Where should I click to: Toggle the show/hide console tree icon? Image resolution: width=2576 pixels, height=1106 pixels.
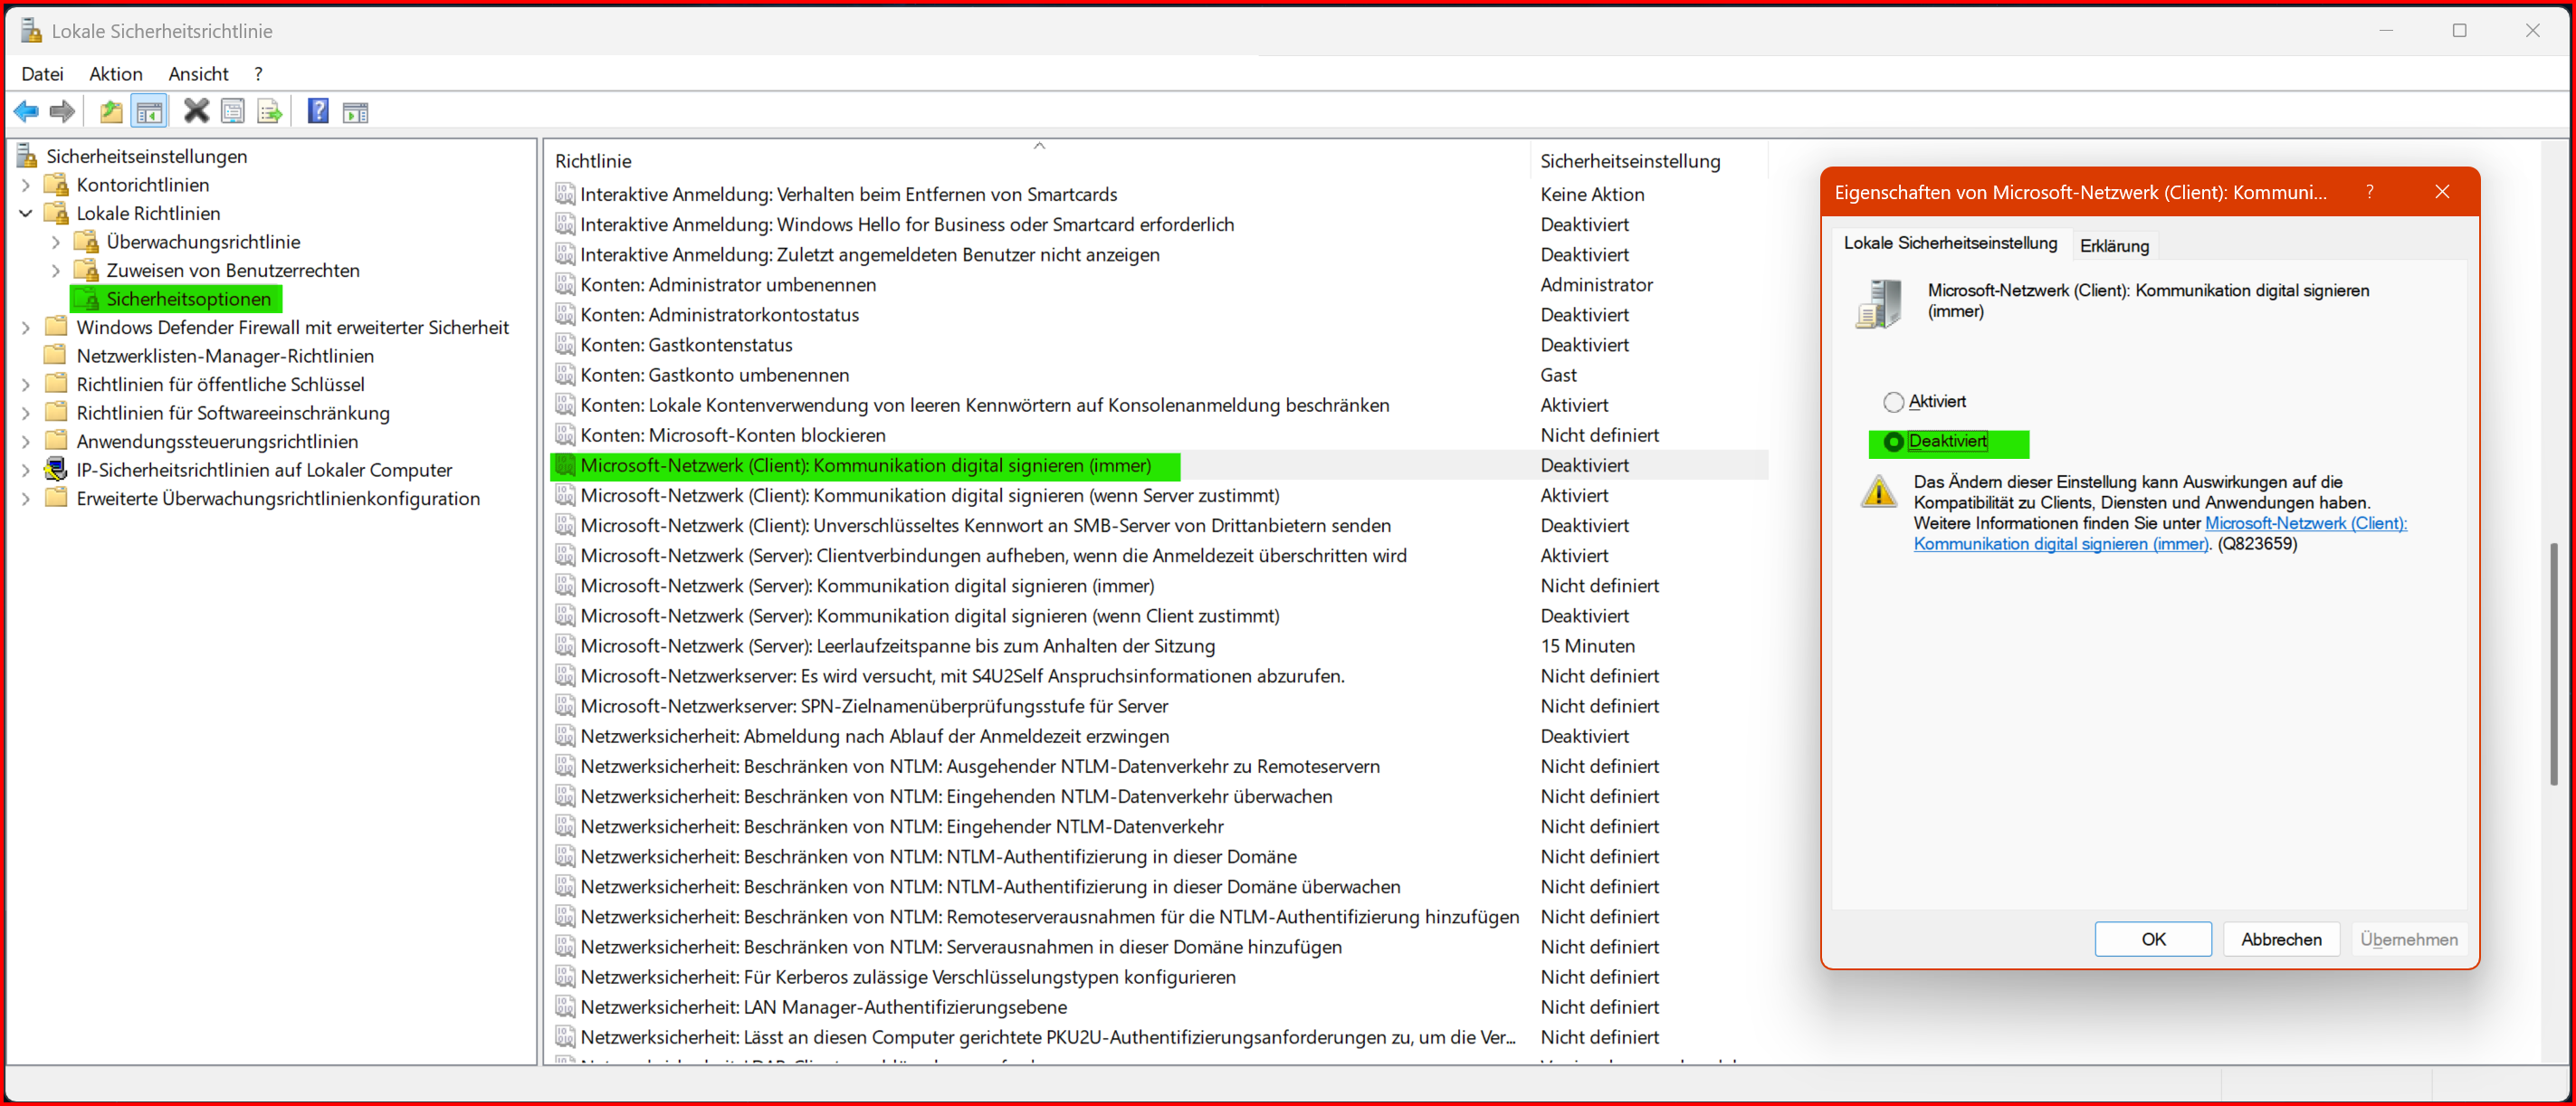click(x=149, y=111)
